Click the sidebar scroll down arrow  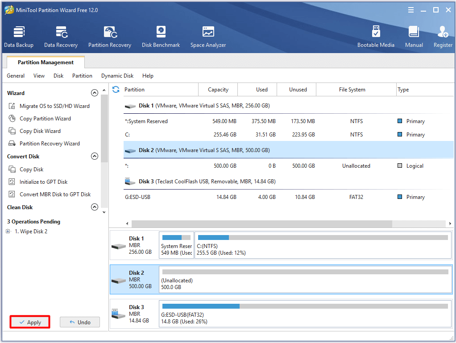point(104,212)
